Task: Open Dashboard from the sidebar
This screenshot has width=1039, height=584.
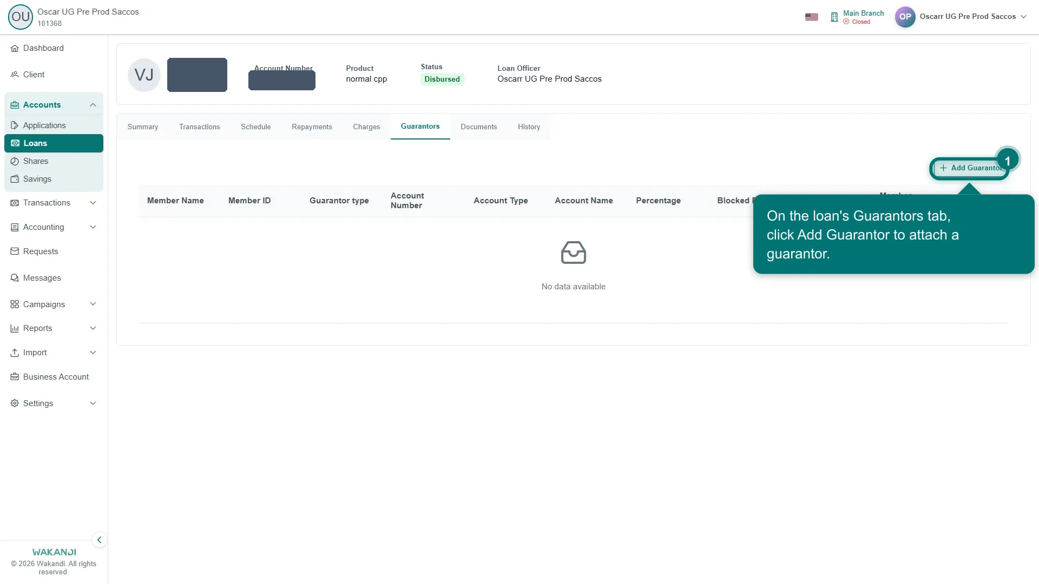Action: coord(43,48)
